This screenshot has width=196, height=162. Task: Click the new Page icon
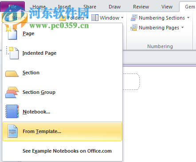pyautogui.click(x=11, y=33)
